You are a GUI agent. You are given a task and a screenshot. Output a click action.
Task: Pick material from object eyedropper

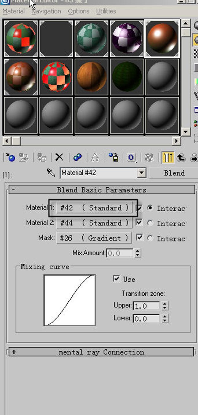point(51,172)
